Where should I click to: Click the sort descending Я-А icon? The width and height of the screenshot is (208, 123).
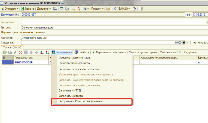(47, 52)
